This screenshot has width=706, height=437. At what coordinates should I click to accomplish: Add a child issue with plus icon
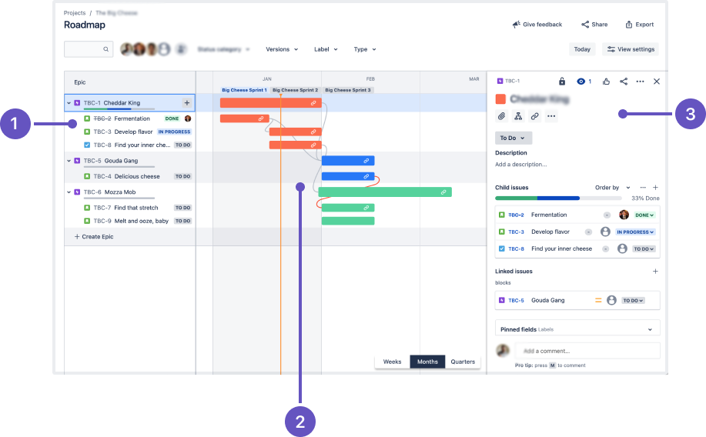656,188
